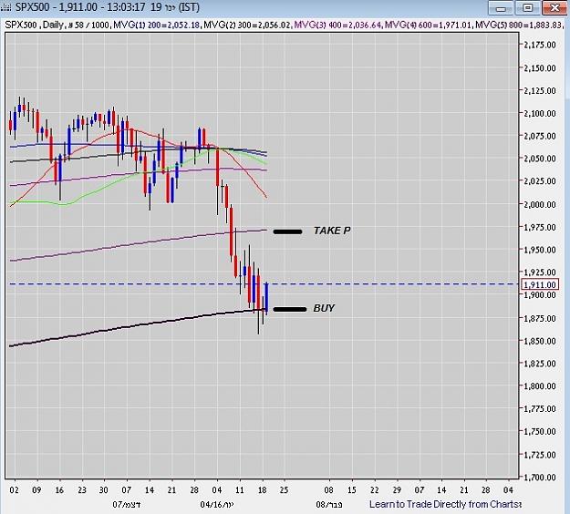The image size is (570, 514).
Task: Close the SPX500 chart window
Action: click(x=554, y=8)
